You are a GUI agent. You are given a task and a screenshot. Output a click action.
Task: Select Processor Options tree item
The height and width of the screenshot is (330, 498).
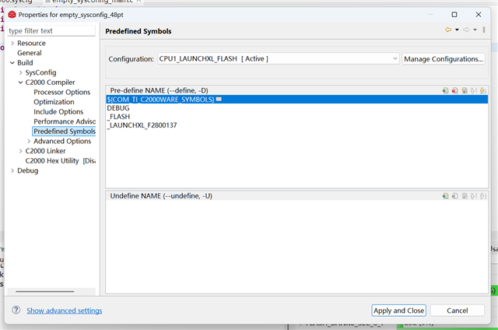[62, 92]
